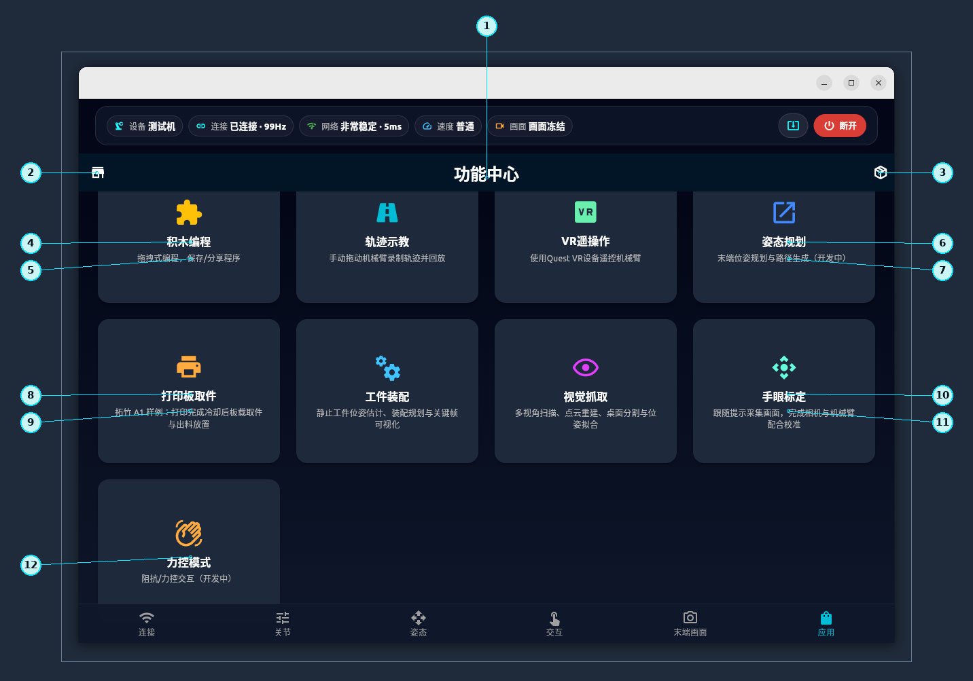The image size is (973, 681).
Task: Click the 轨迹示教 card title
Action: (x=387, y=242)
